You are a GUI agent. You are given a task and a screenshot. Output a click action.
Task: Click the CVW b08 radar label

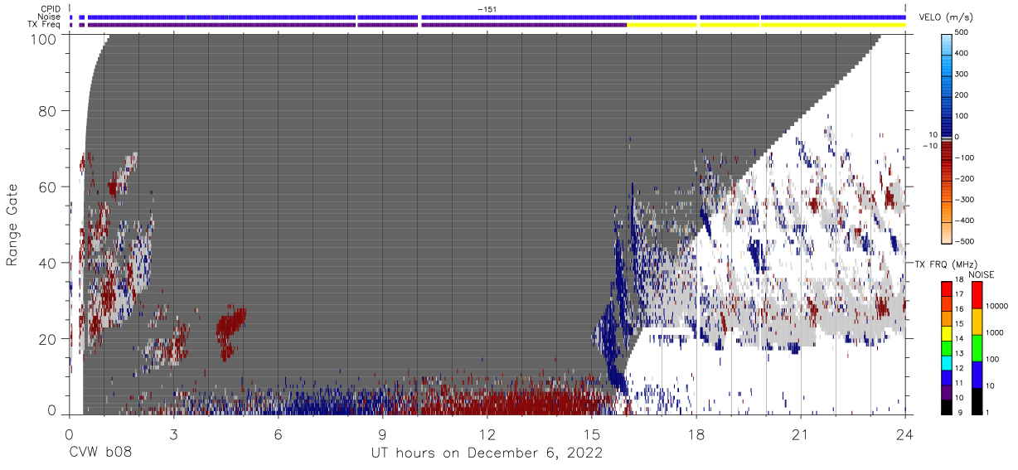99,453
